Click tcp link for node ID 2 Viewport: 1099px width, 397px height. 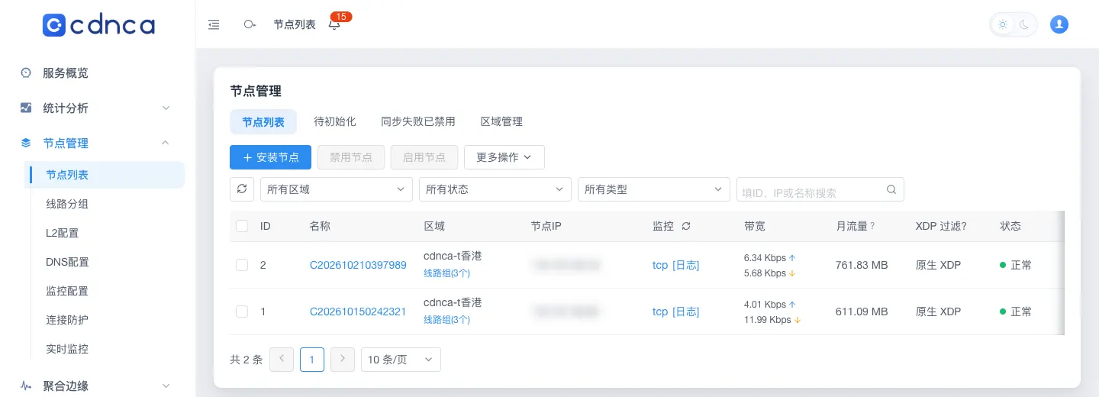pos(660,265)
